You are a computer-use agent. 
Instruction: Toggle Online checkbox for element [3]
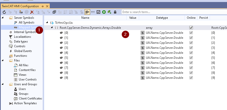[x=191, y=48]
